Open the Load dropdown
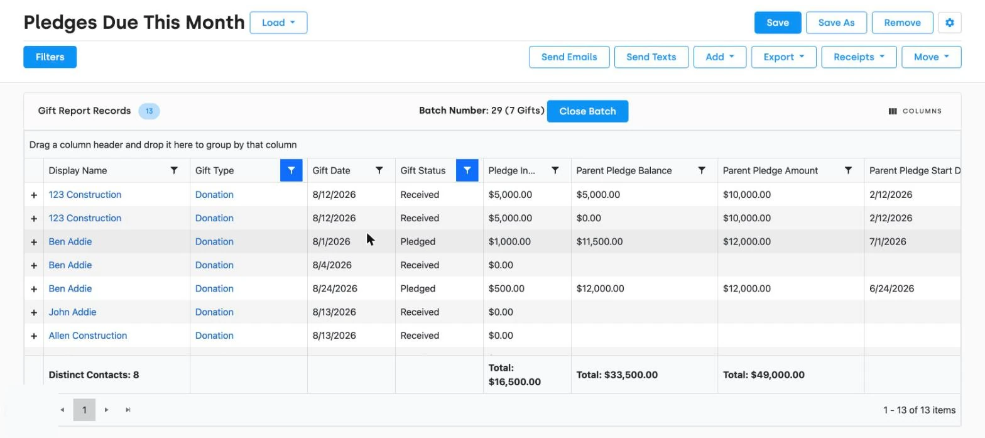The width and height of the screenshot is (985, 438). click(278, 23)
